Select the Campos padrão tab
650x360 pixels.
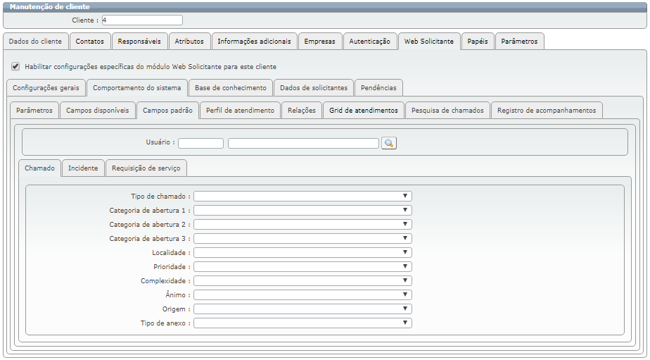(x=168, y=111)
